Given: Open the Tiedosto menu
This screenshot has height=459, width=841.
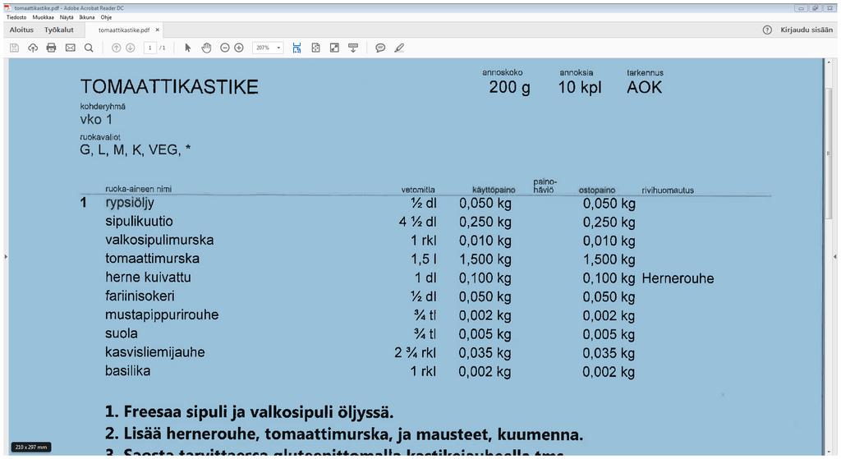Looking at the screenshot, I should pyautogui.click(x=16, y=17).
